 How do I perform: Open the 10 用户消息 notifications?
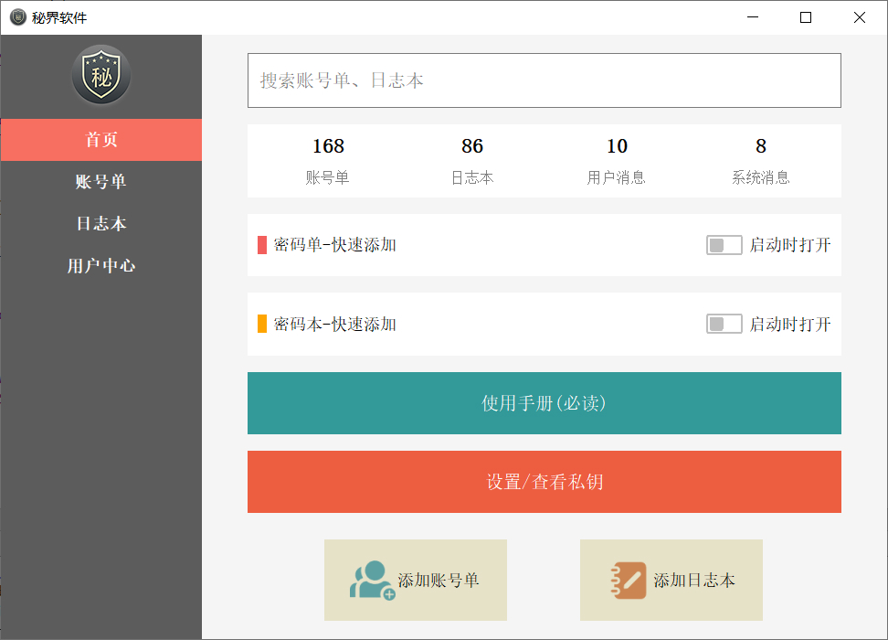click(x=617, y=160)
